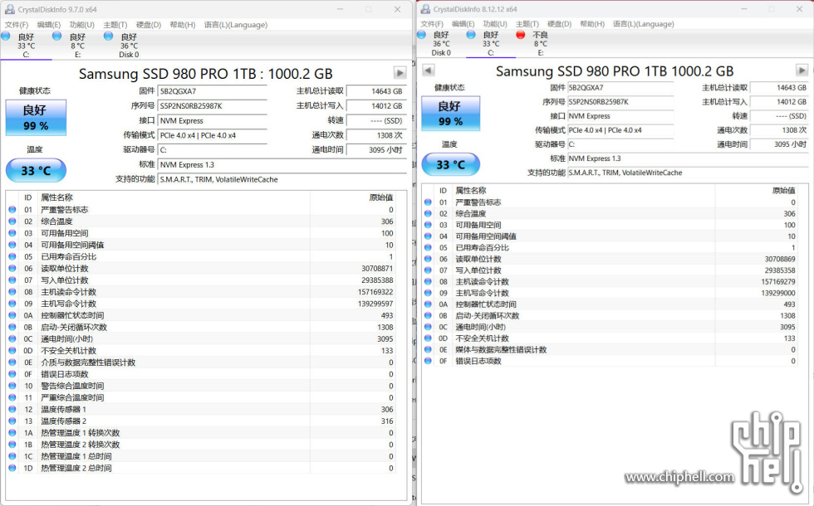Open 功能(U) menu in right 8.12.12 window
The height and width of the screenshot is (506, 814).
(495, 24)
